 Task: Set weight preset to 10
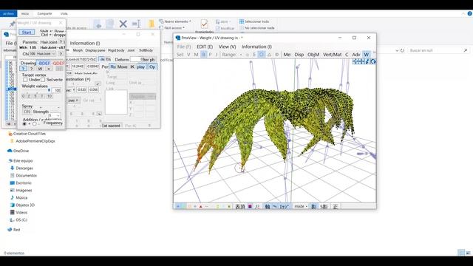[50, 96]
